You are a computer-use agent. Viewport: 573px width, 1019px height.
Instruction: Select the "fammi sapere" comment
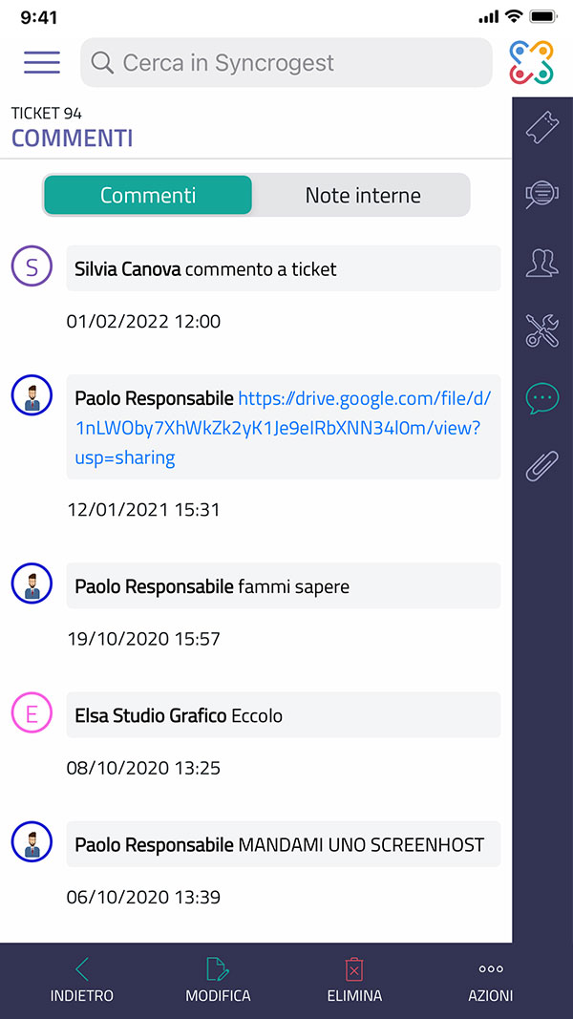283,586
